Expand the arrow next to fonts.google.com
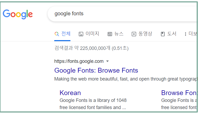The height and width of the screenshot is (113, 198). tap(107, 61)
